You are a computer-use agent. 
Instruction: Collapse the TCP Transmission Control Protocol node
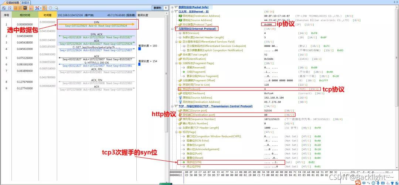point(173,106)
